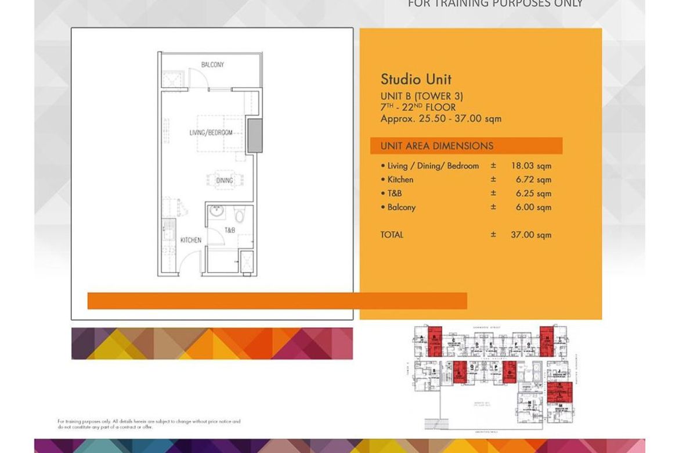Click the kitchen entrance door swing
Screen dimensions: 679x453
click(190, 263)
